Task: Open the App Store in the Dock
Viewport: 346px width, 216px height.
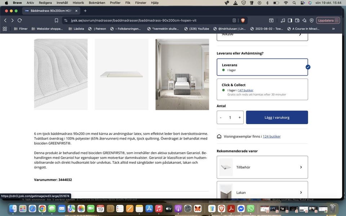Action: point(149,208)
